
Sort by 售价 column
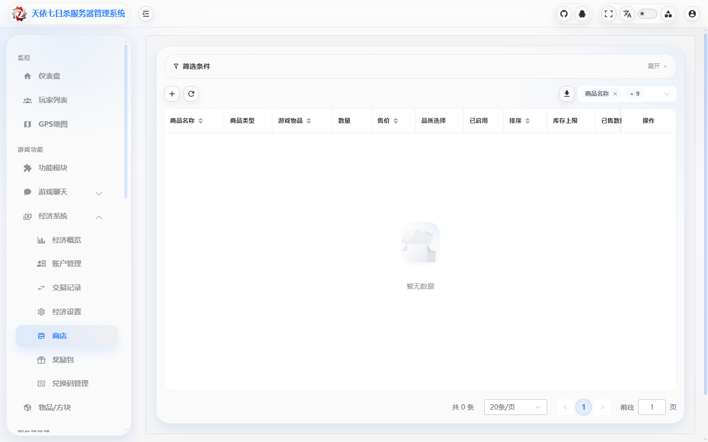[x=396, y=121]
